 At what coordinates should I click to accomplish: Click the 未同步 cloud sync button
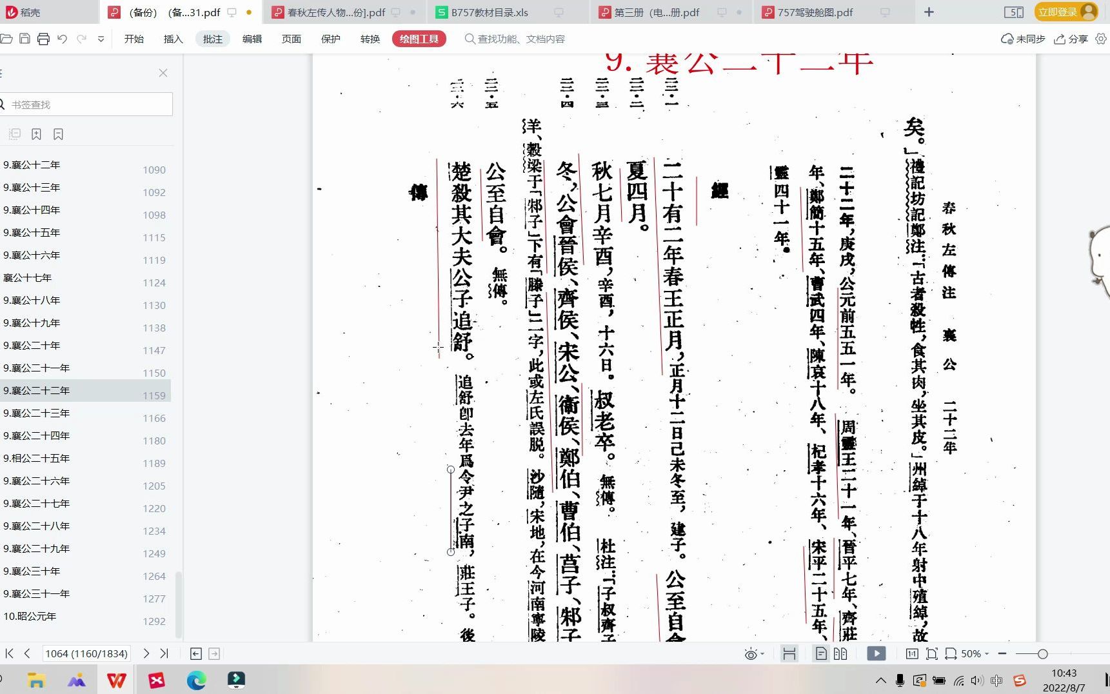(x=1022, y=39)
